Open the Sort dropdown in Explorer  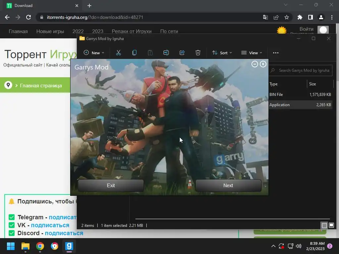point(222,53)
